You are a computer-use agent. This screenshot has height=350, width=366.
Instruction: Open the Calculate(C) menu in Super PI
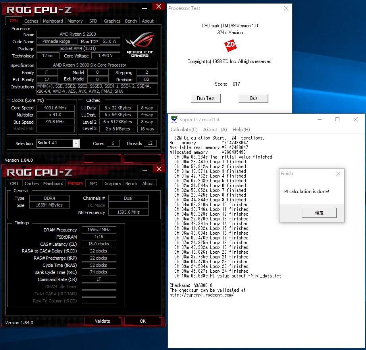[x=184, y=130]
